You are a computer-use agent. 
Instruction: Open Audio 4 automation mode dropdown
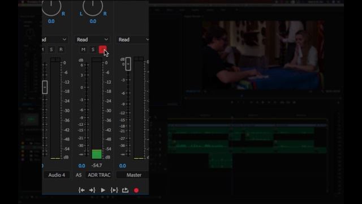pos(55,40)
